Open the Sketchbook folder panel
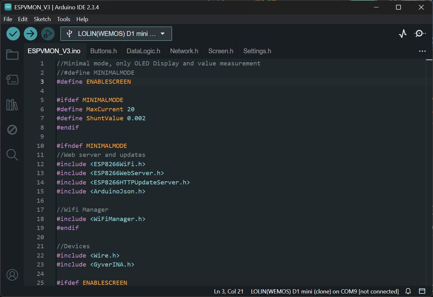Image resolution: width=433 pixels, height=297 pixels. 12,55
